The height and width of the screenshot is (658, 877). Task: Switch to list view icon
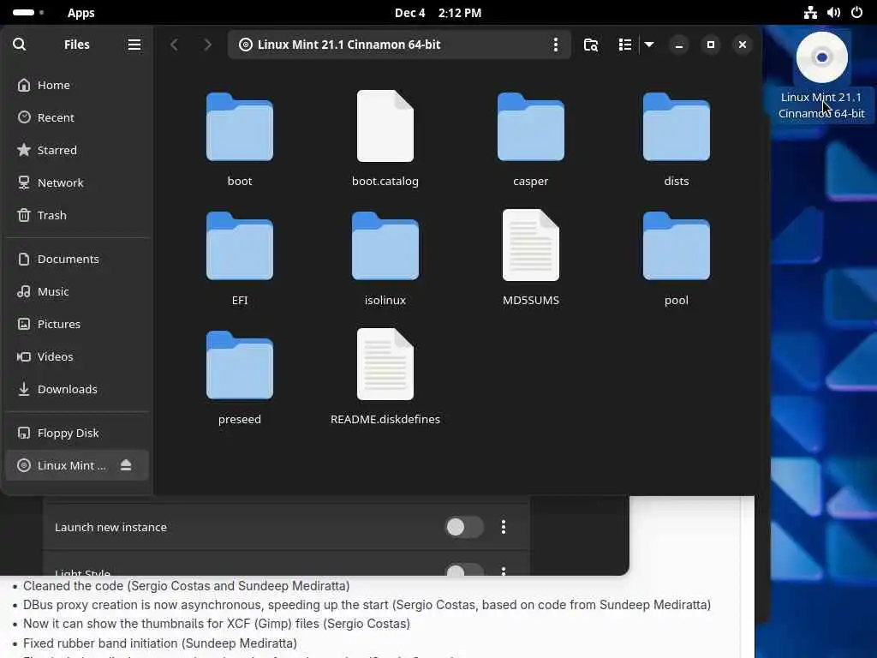pos(625,45)
